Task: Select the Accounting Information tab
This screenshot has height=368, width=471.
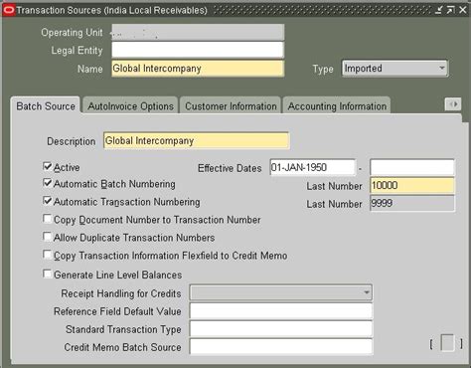Action: click(x=337, y=106)
